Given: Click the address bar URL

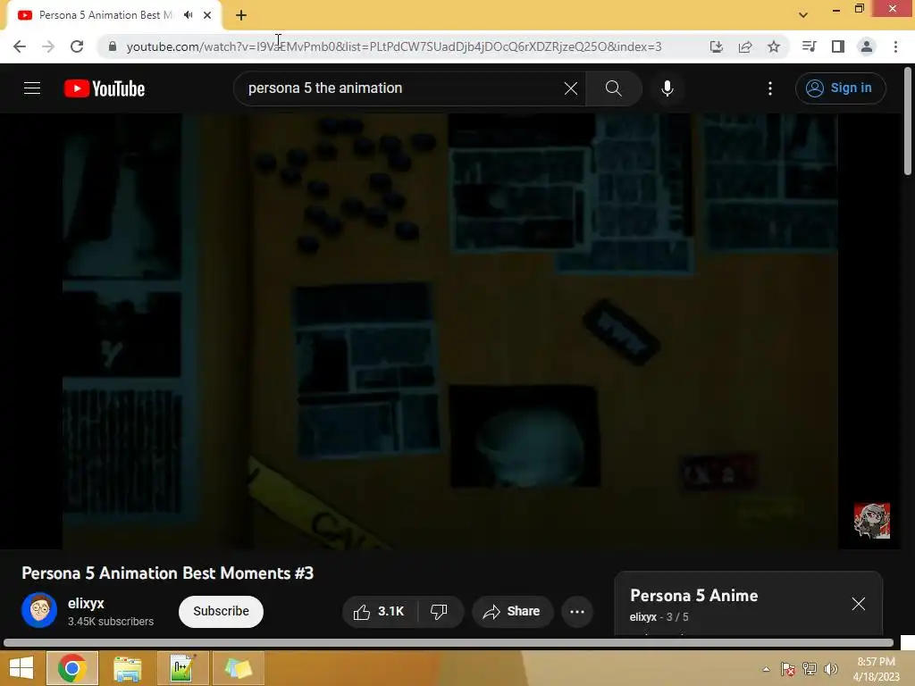Looking at the screenshot, I should point(394,46).
